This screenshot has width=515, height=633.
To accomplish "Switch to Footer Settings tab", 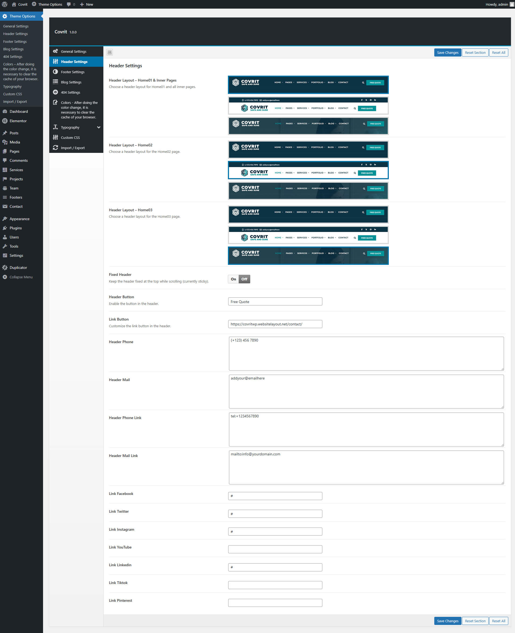I will point(73,72).
